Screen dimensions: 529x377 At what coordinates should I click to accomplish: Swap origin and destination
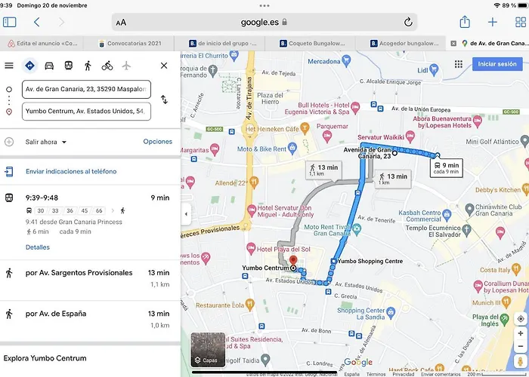(164, 100)
